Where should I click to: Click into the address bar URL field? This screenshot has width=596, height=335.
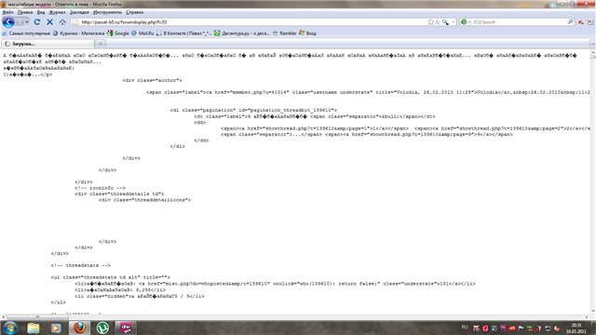[x=251, y=22]
